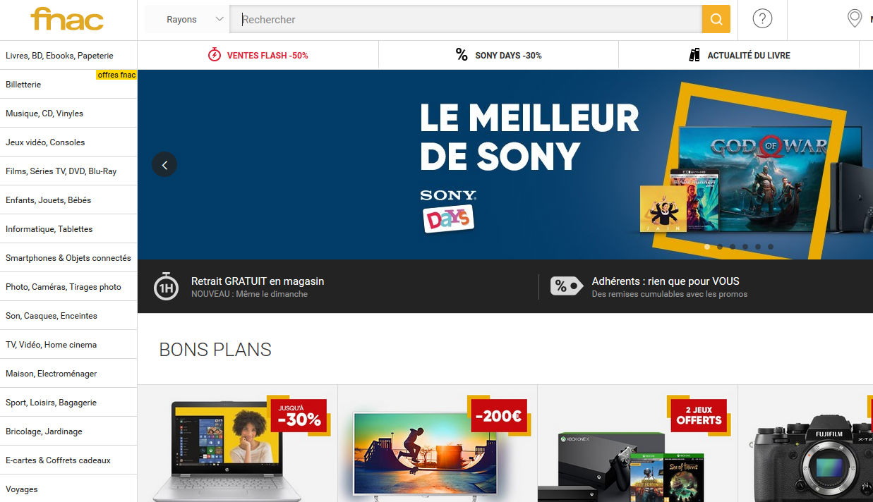Image resolution: width=873 pixels, height=502 pixels.
Task: Click the Rechercher search field
Action: coord(466,19)
